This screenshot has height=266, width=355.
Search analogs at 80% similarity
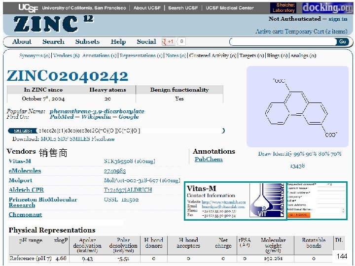324,154
